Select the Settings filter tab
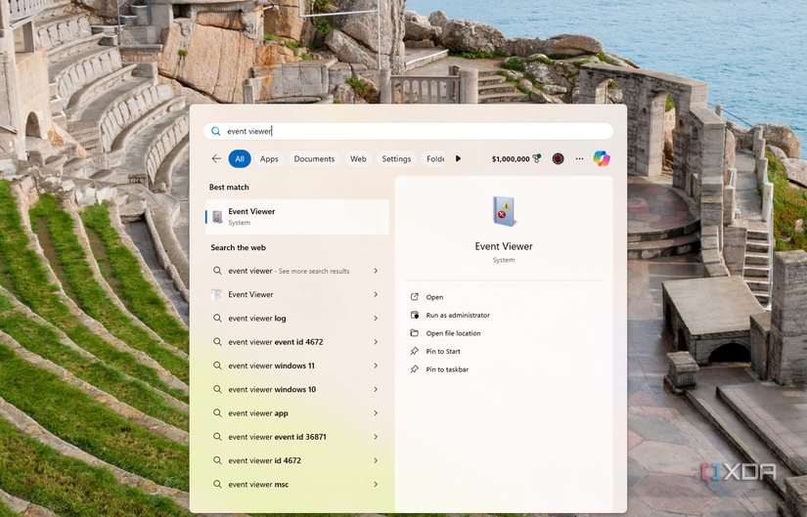The height and width of the screenshot is (517, 807). [396, 159]
